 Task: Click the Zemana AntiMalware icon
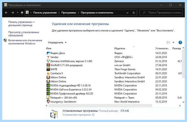(x=48, y=61)
